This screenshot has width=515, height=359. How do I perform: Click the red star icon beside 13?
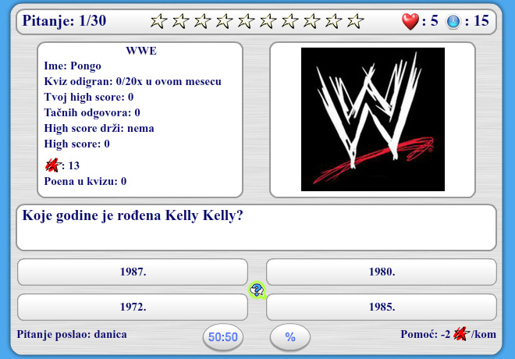[x=53, y=165]
